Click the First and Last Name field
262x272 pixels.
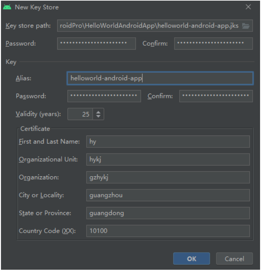(168, 142)
